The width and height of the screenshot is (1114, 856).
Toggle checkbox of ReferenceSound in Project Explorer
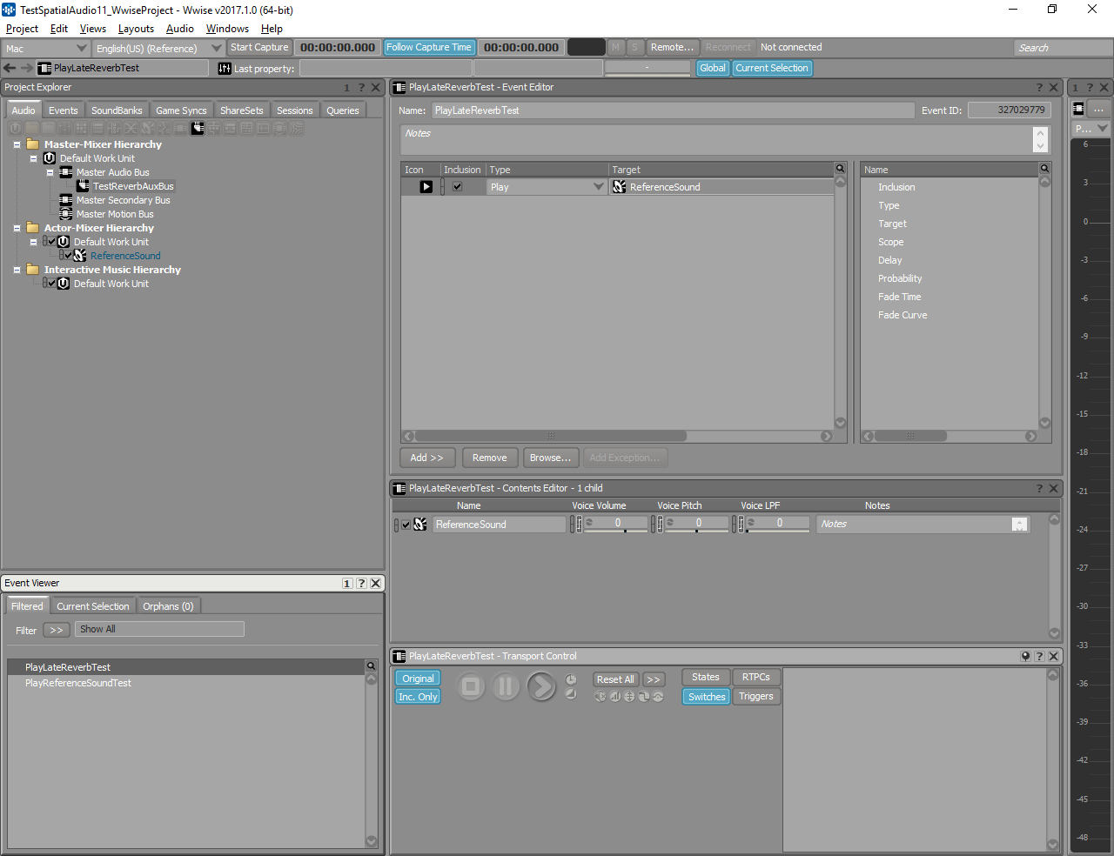(x=69, y=256)
